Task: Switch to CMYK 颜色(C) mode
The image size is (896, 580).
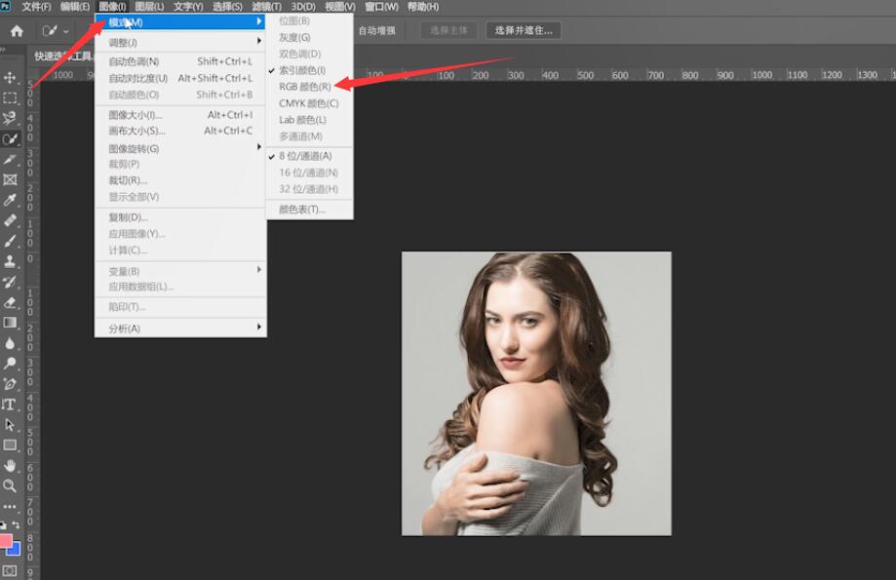Action: pyautogui.click(x=309, y=103)
